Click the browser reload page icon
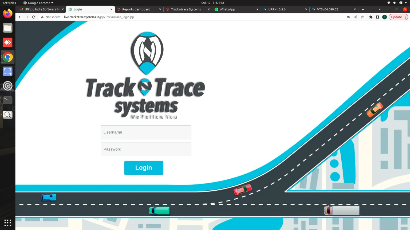 point(34,17)
